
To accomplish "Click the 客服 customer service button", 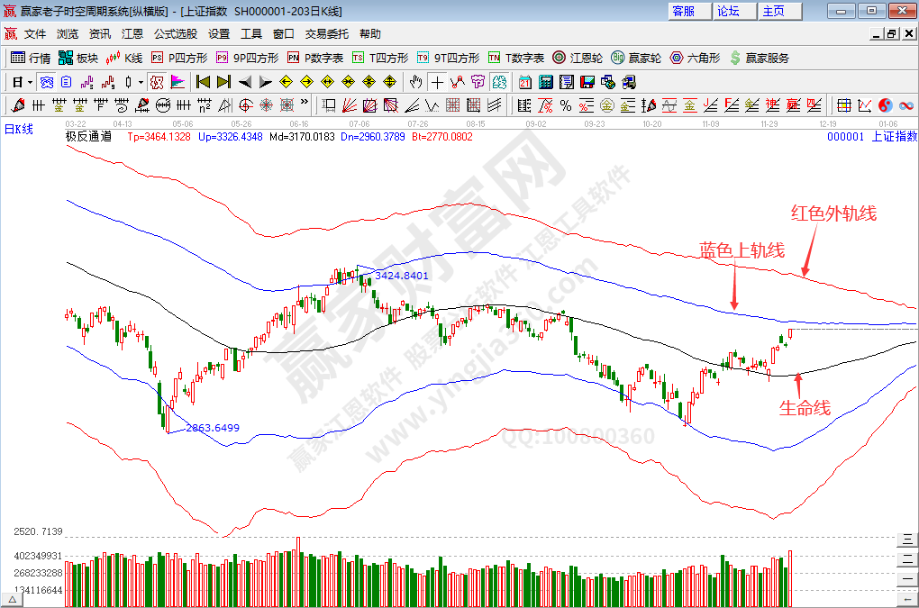I will pyautogui.click(x=684, y=11).
